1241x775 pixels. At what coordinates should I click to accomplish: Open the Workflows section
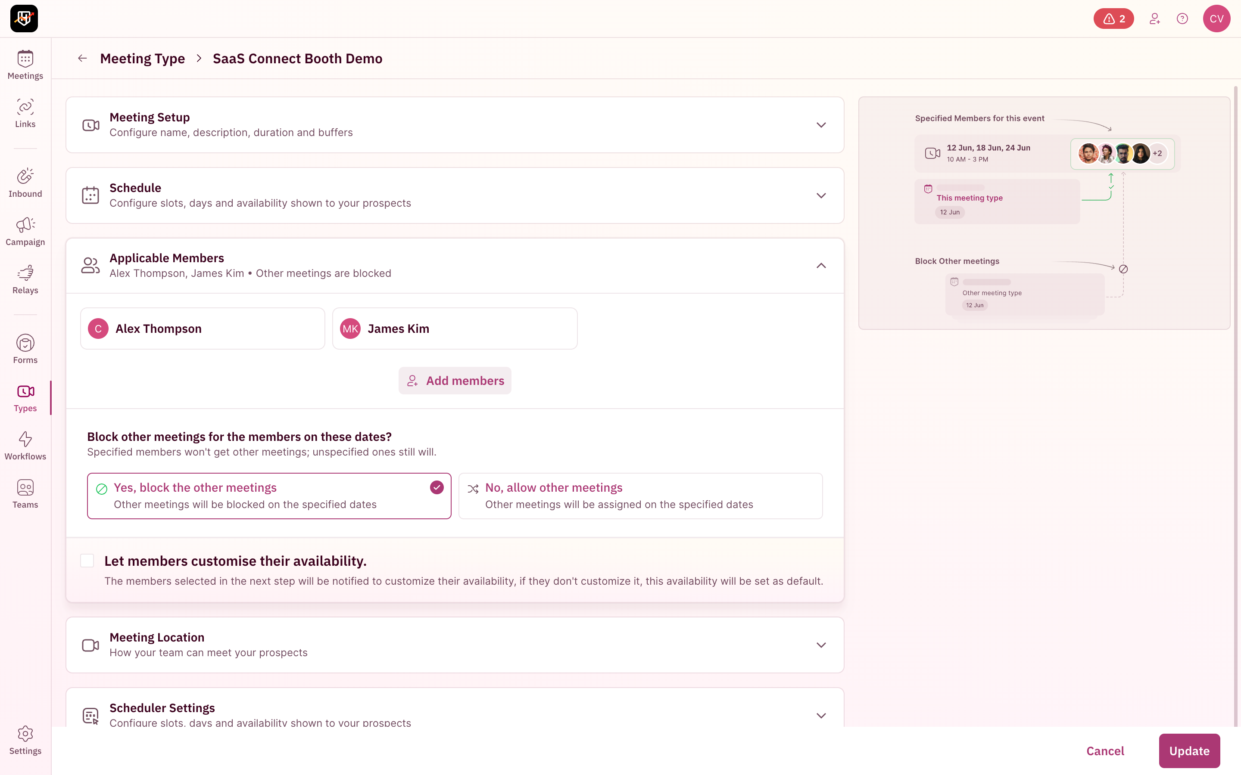pyautogui.click(x=25, y=445)
